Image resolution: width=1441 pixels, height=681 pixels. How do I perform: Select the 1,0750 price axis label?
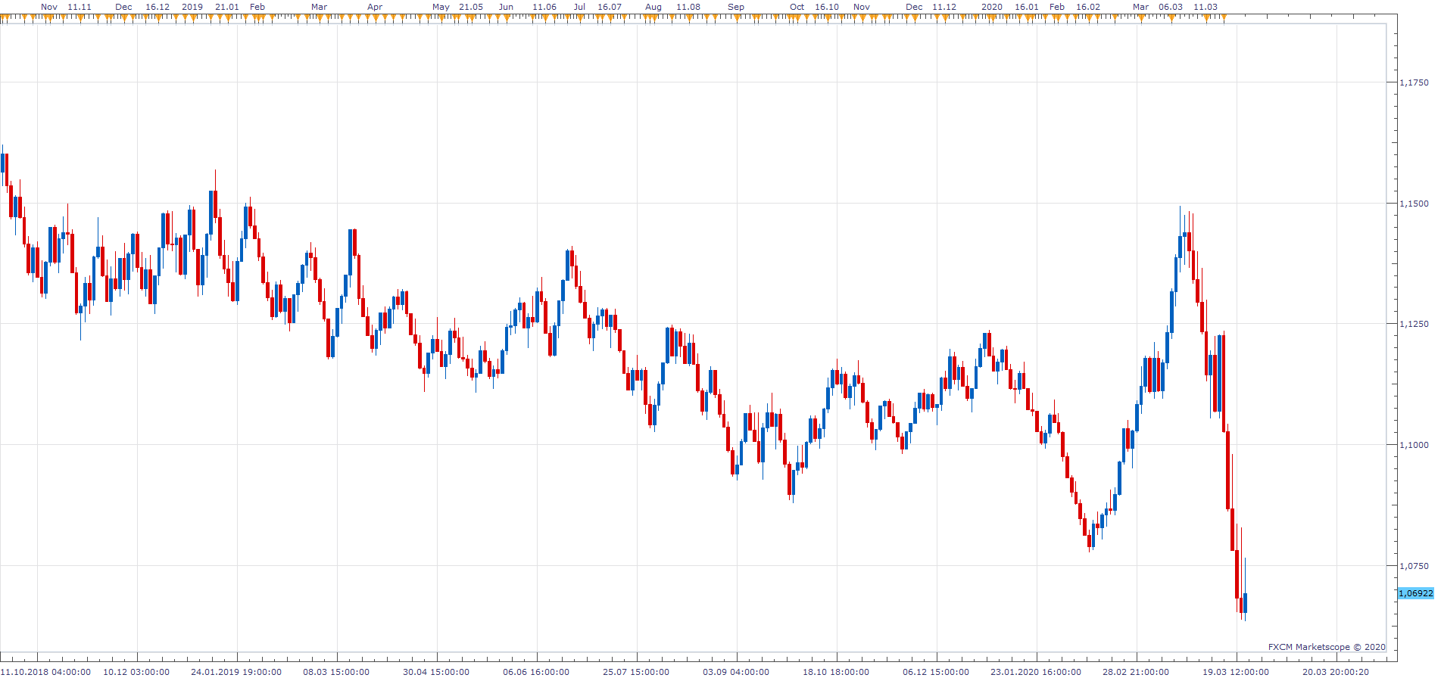(1414, 566)
